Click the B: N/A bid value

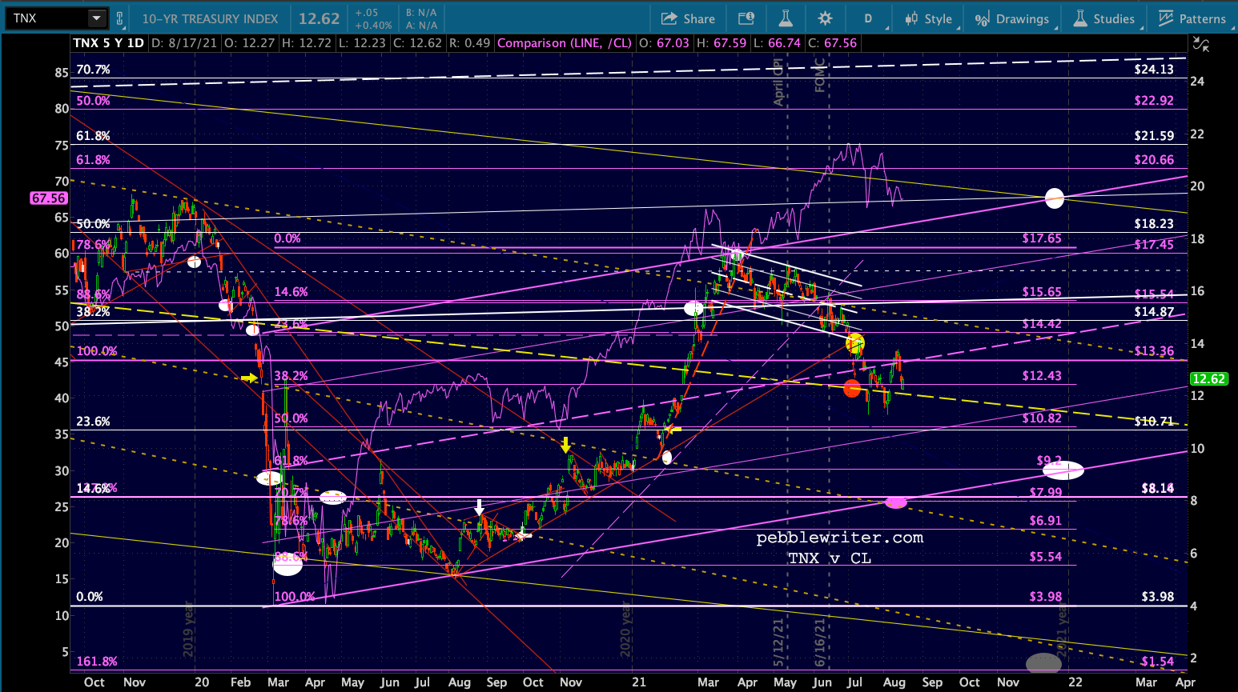pyautogui.click(x=421, y=13)
